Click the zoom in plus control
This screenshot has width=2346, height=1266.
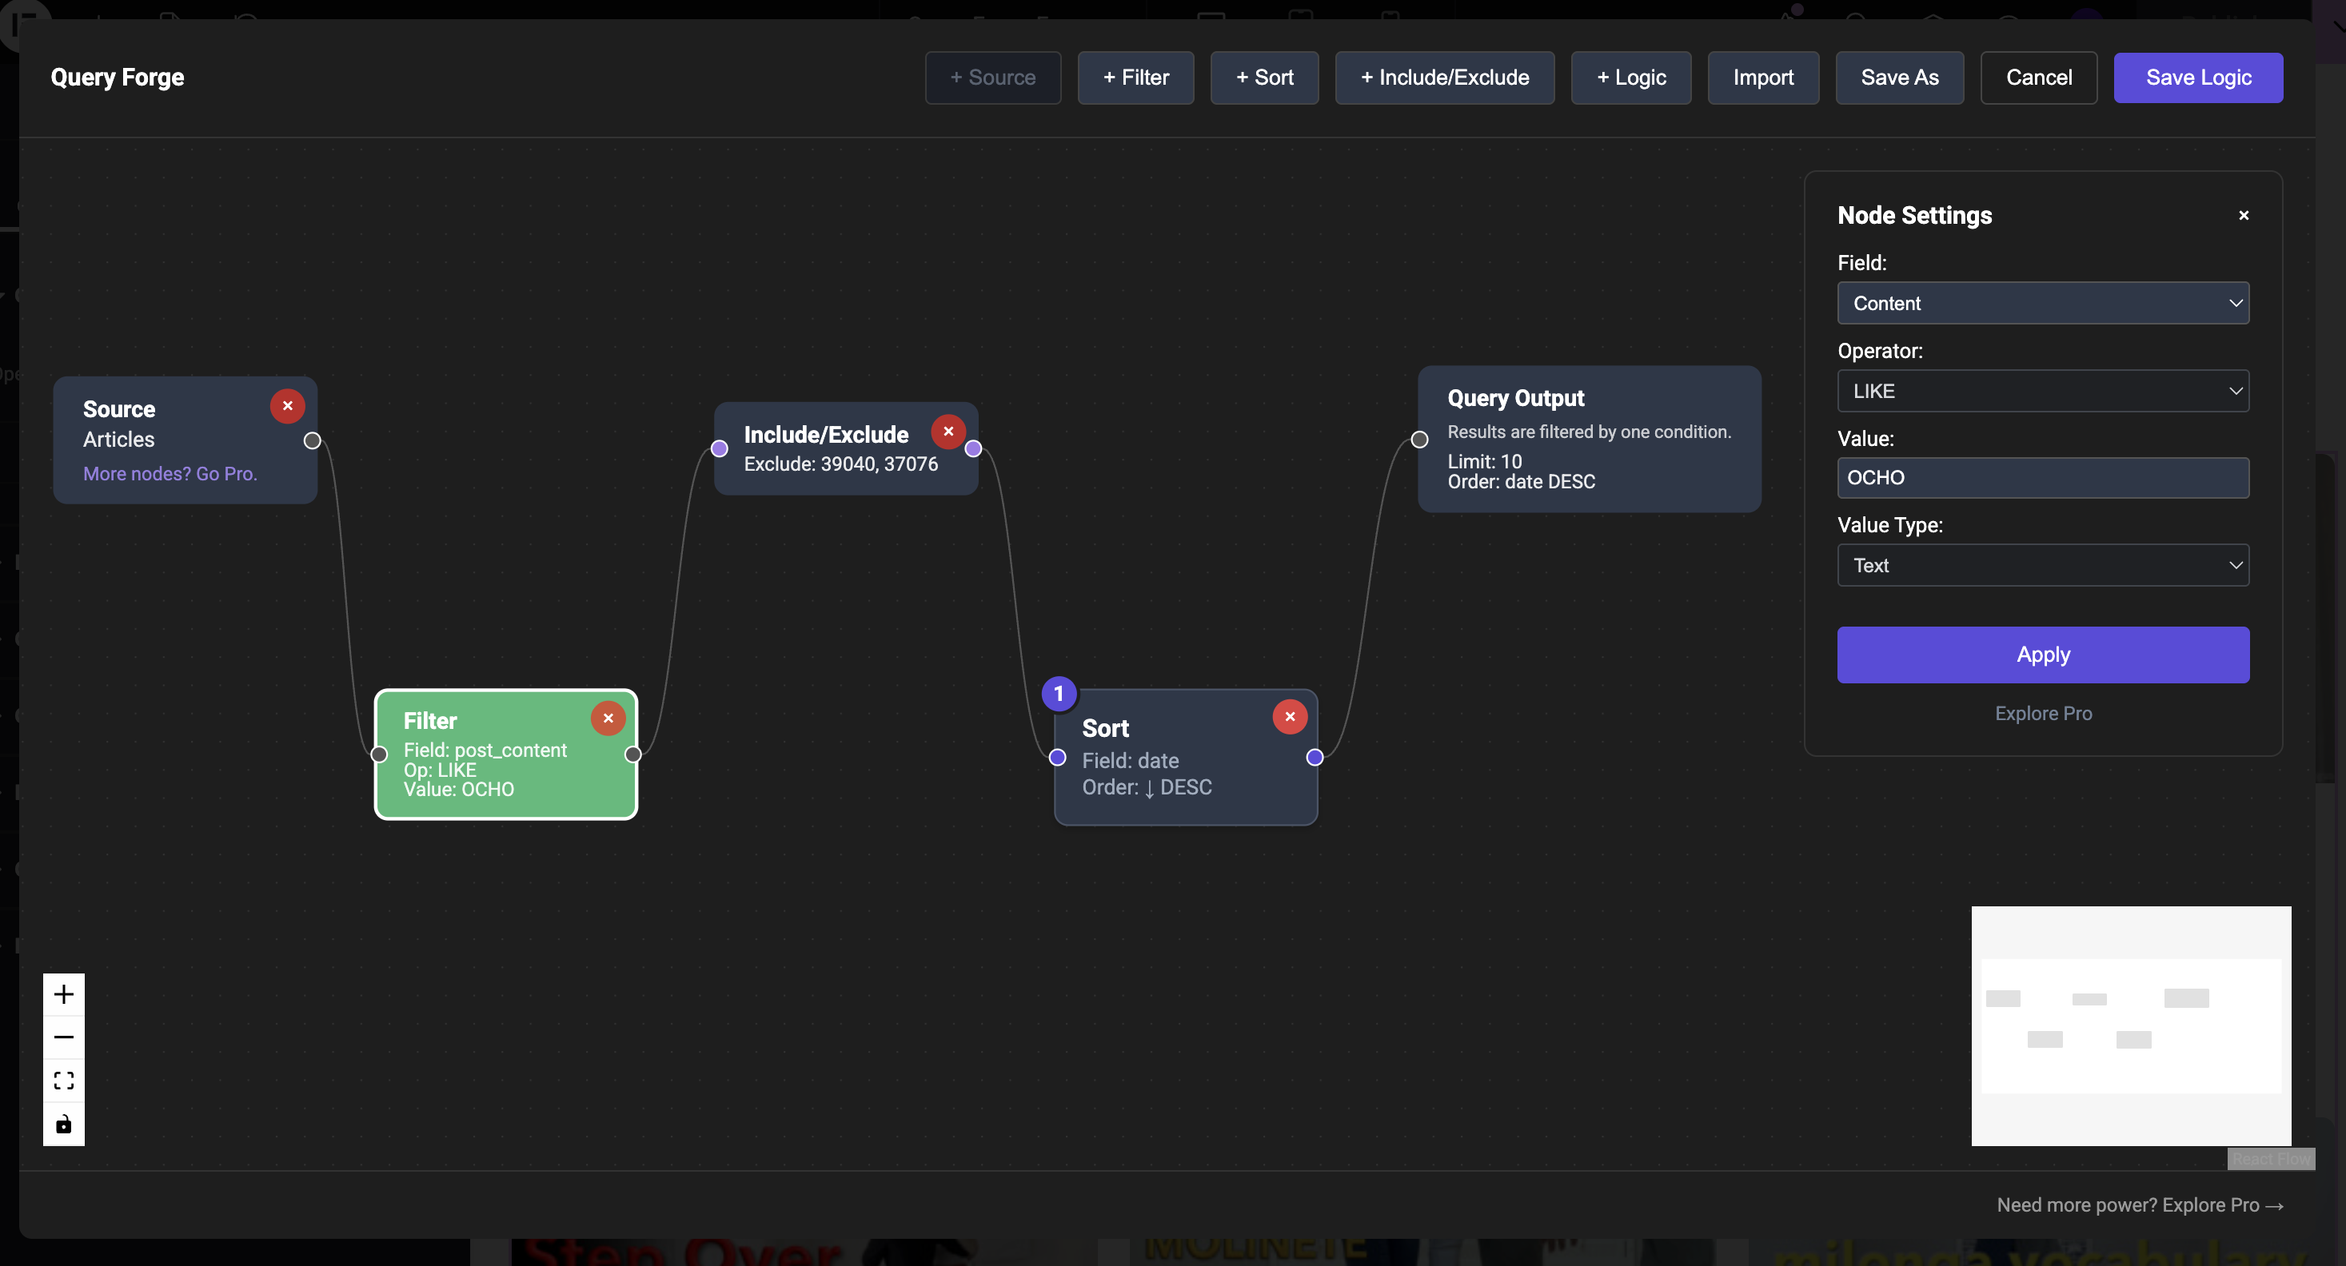tap(64, 994)
